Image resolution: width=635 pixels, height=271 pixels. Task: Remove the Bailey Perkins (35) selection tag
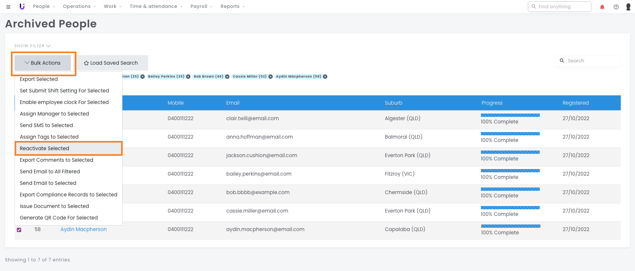point(188,77)
